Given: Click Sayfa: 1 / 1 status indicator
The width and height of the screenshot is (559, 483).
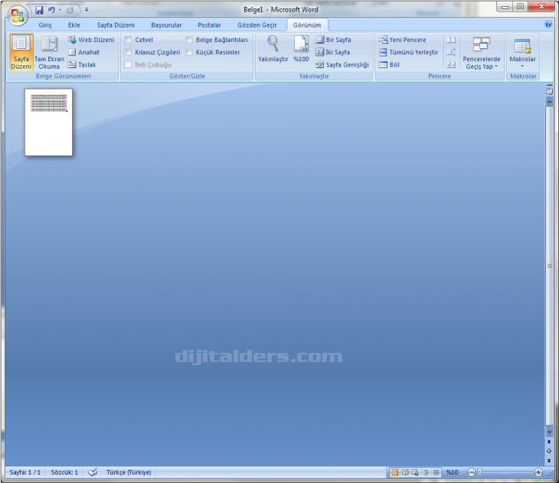Looking at the screenshot, I should click(25, 472).
